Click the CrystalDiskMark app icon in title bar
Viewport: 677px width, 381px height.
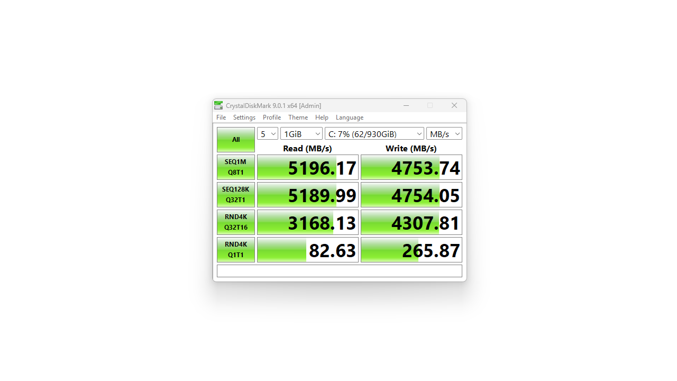point(218,105)
